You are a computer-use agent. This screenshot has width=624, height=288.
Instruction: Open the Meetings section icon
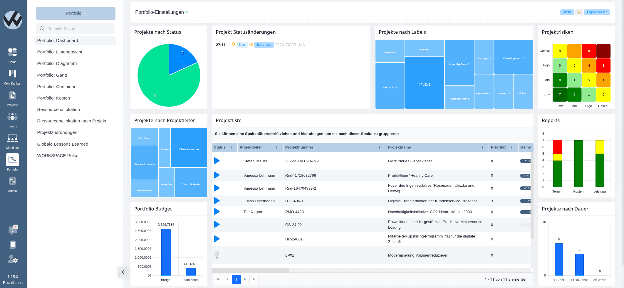pos(12,138)
